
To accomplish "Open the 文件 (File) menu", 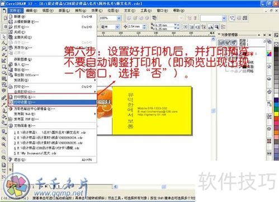I will pos(15,11).
